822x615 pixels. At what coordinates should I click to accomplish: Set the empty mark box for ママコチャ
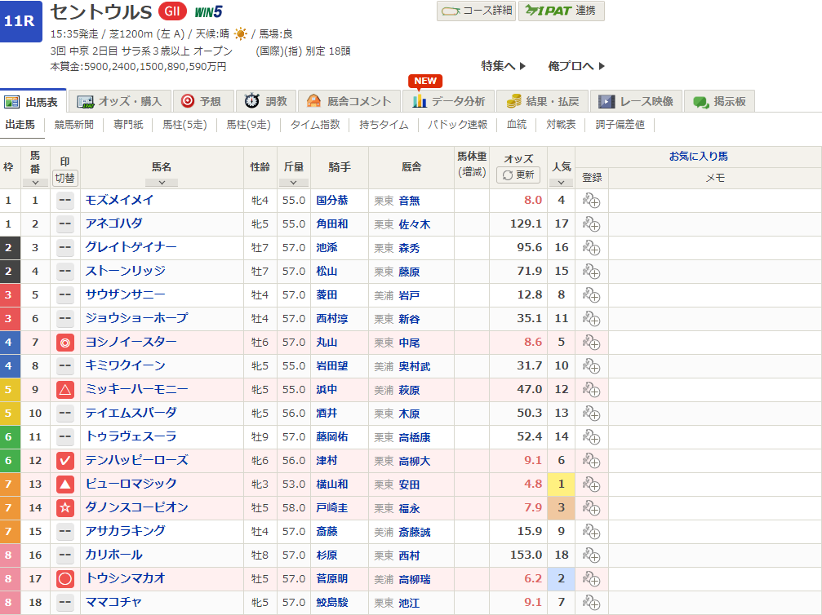(65, 603)
